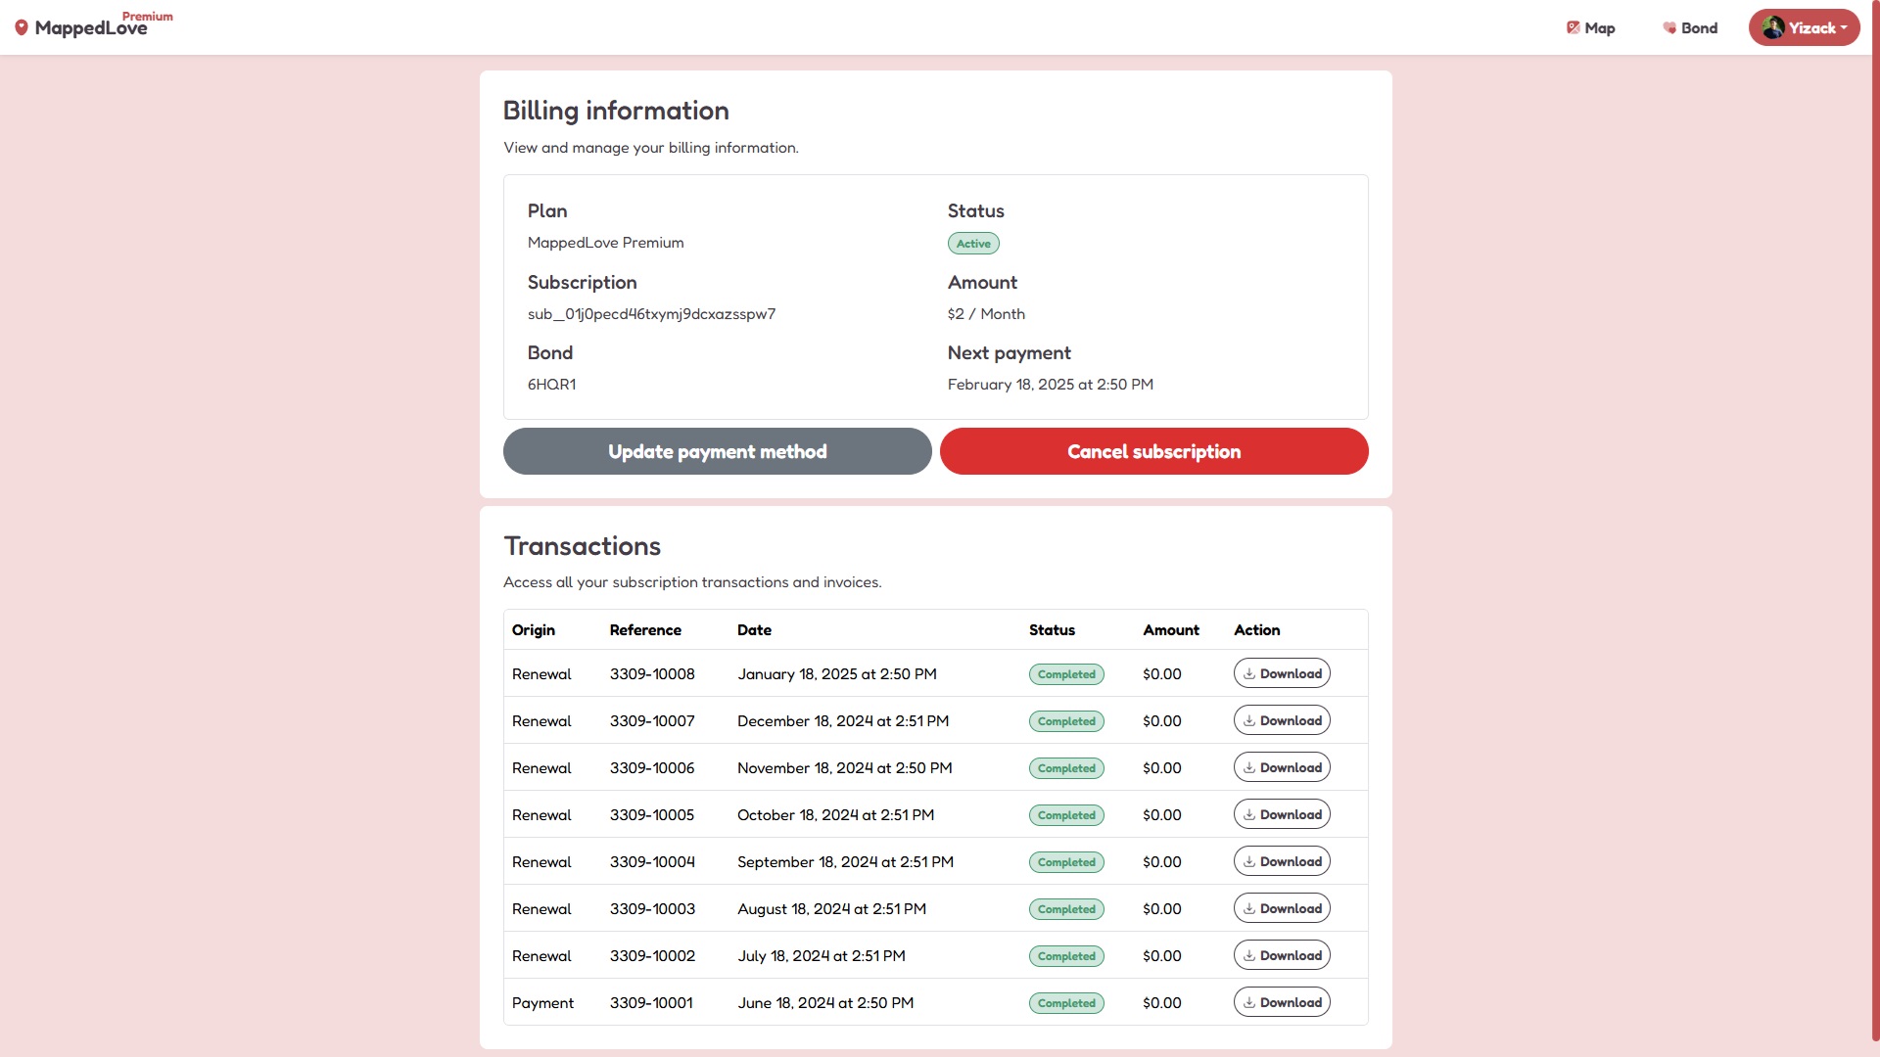Click the Payment origin cell

pyautogui.click(x=542, y=1003)
